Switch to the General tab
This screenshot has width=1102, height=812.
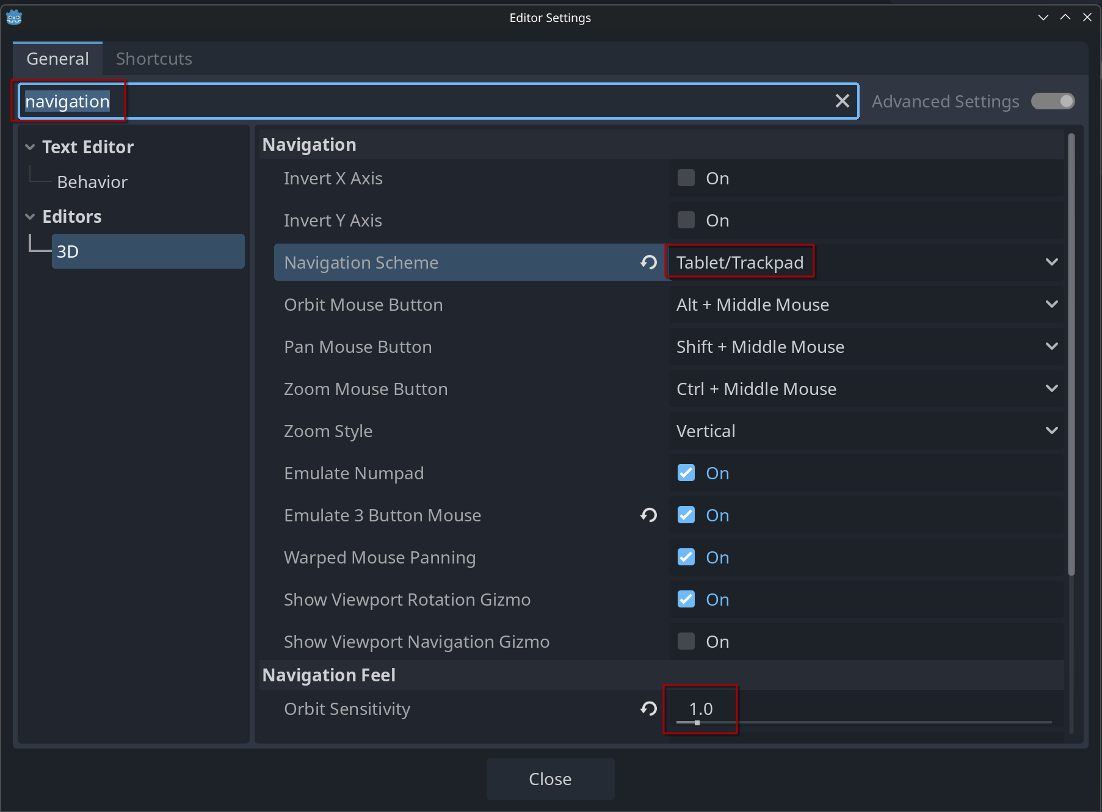(x=58, y=59)
